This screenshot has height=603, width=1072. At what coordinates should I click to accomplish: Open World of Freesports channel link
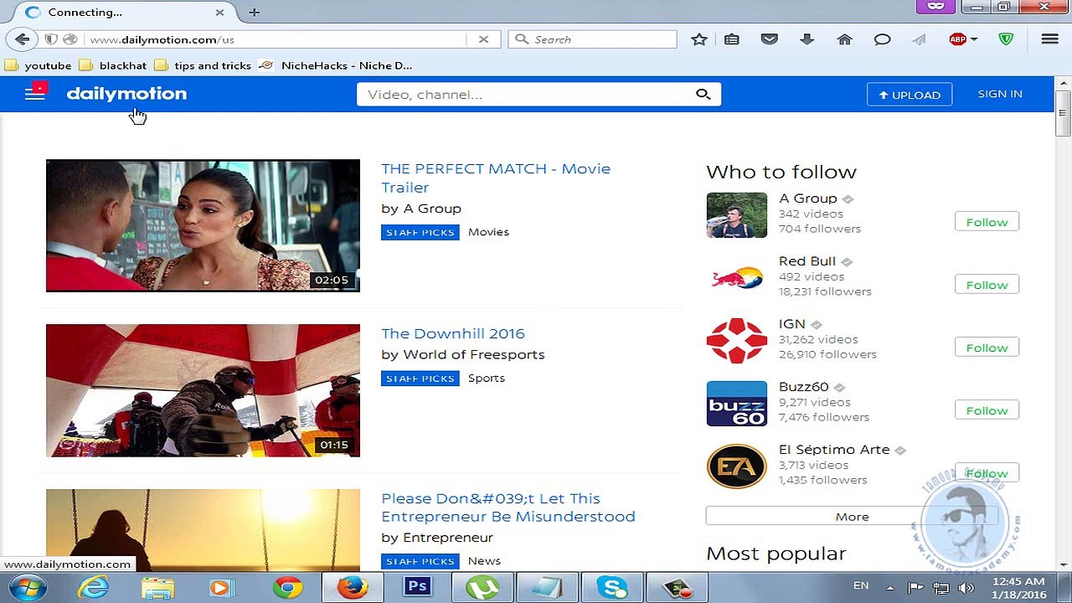474,354
